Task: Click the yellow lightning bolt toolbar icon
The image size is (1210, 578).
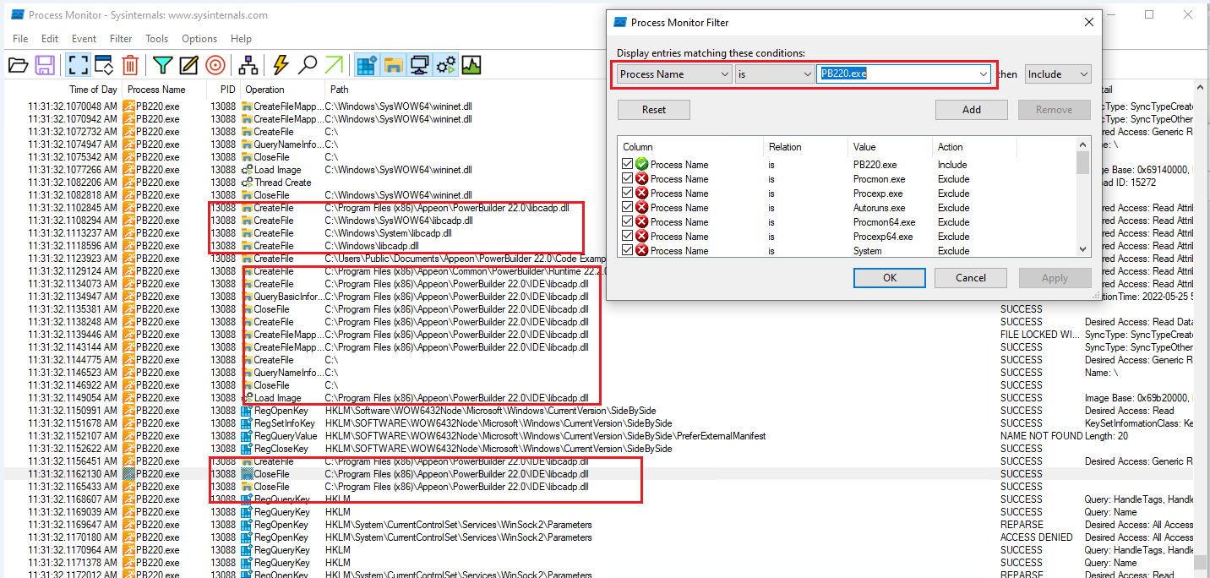Action: coord(281,64)
